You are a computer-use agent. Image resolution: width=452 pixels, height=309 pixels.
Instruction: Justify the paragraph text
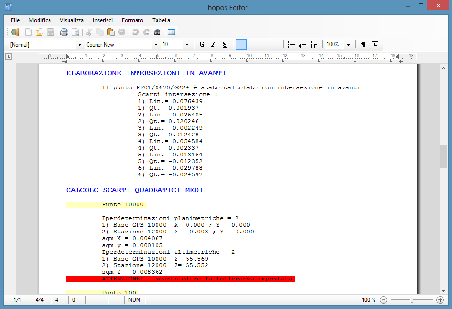pos(275,44)
